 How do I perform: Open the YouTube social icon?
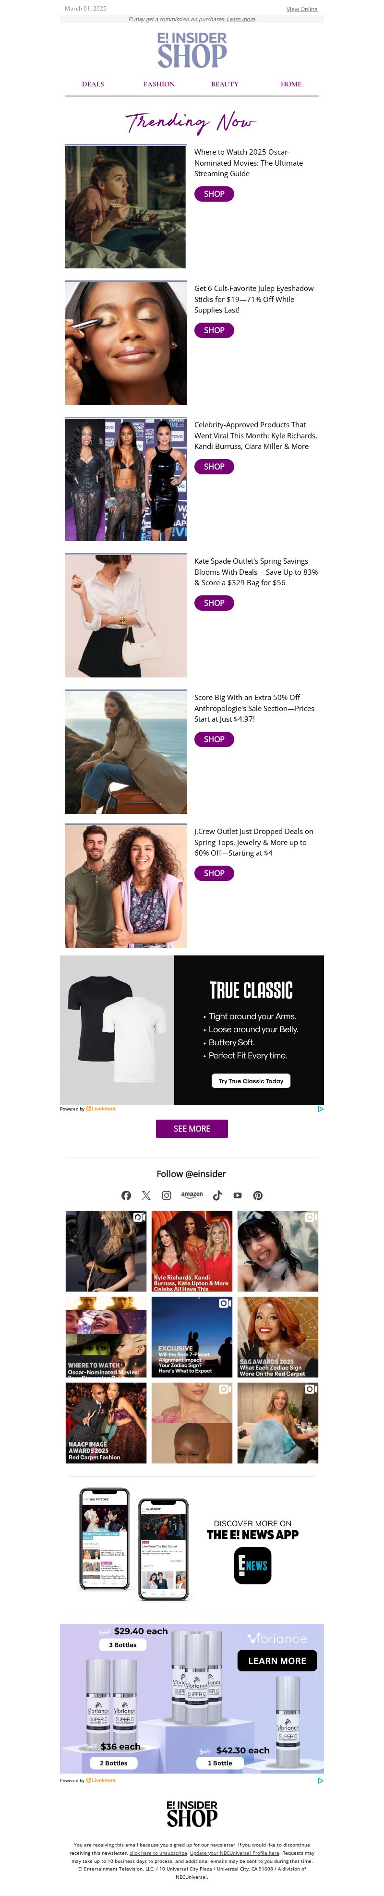pos(238,1196)
